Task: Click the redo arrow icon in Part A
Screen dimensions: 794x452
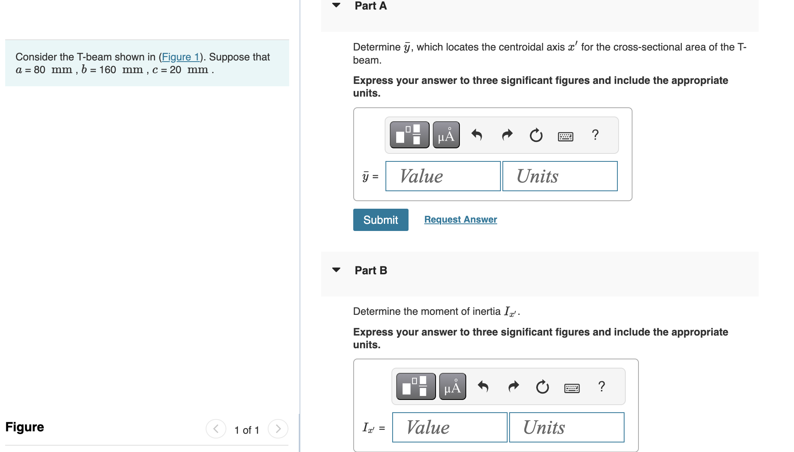Action: pyautogui.click(x=506, y=135)
